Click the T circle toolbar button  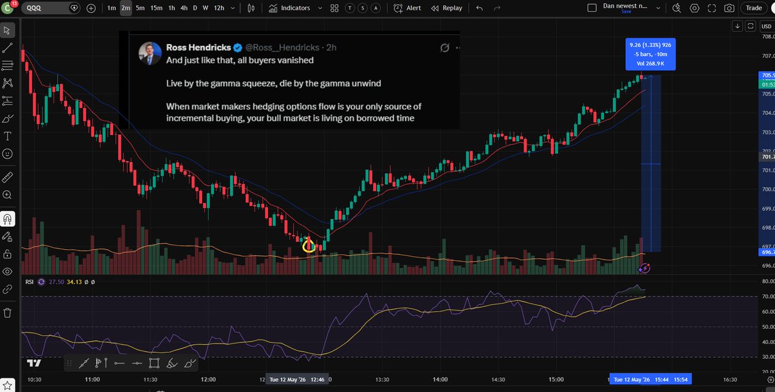pos(349,8)
